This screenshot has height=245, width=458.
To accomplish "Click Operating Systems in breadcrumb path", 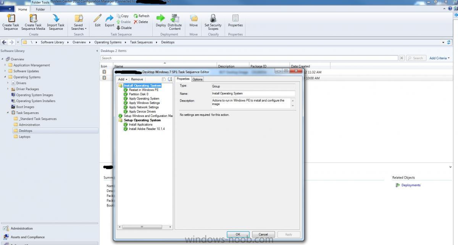I will [x=108, y=42].
